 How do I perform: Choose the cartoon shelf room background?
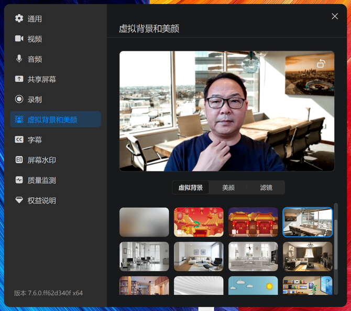pos(308,285)
